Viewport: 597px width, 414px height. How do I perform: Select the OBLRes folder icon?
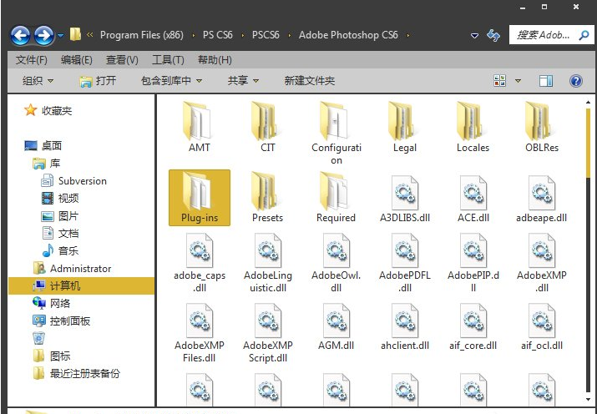(x=539, y=121)
